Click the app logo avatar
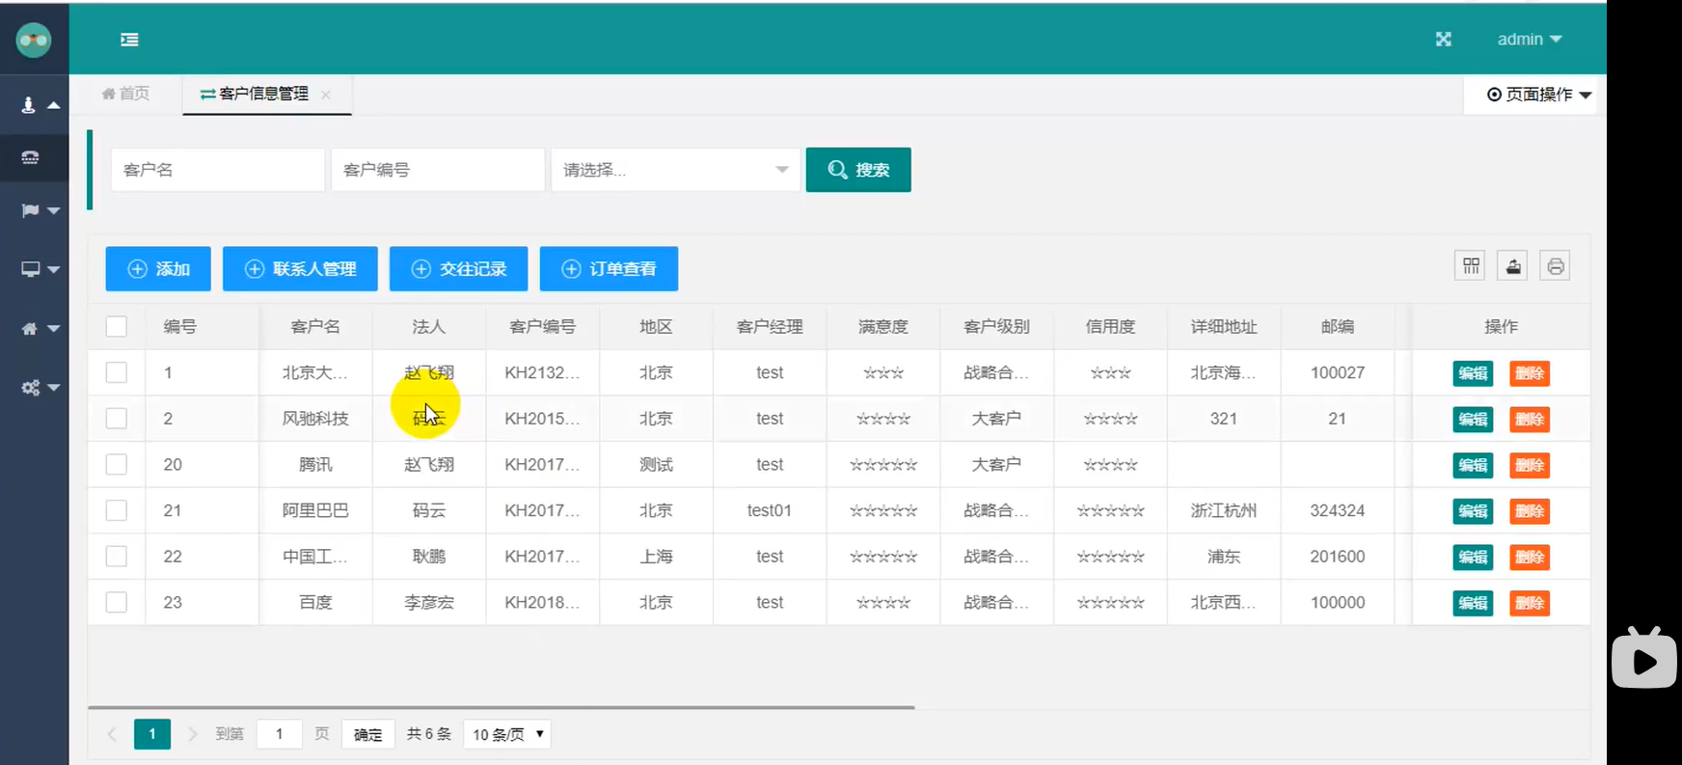Screen dimensions: 1682x765 [34, 40]
